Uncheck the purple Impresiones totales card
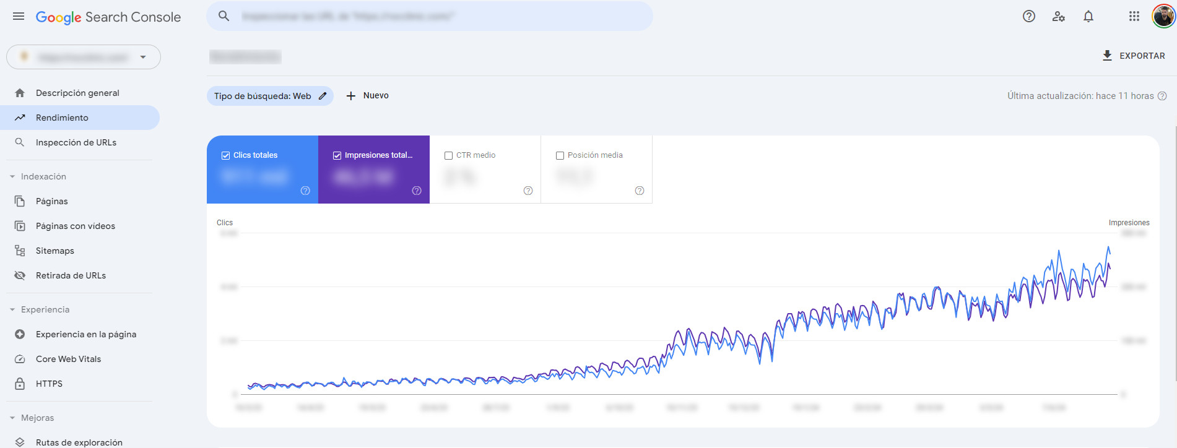The height and width of the screenshot is (448, 1177). [337, 155]
